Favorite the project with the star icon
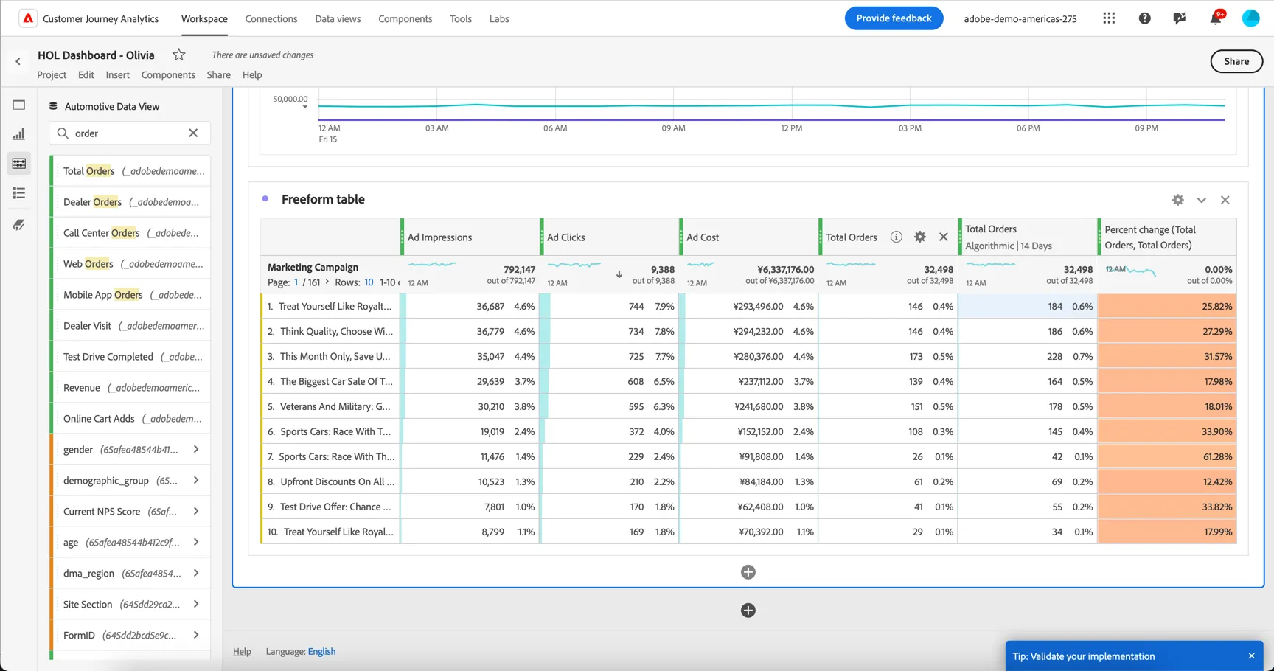The width and height of the screenshot is (1274, 671). tap(178, 55)
